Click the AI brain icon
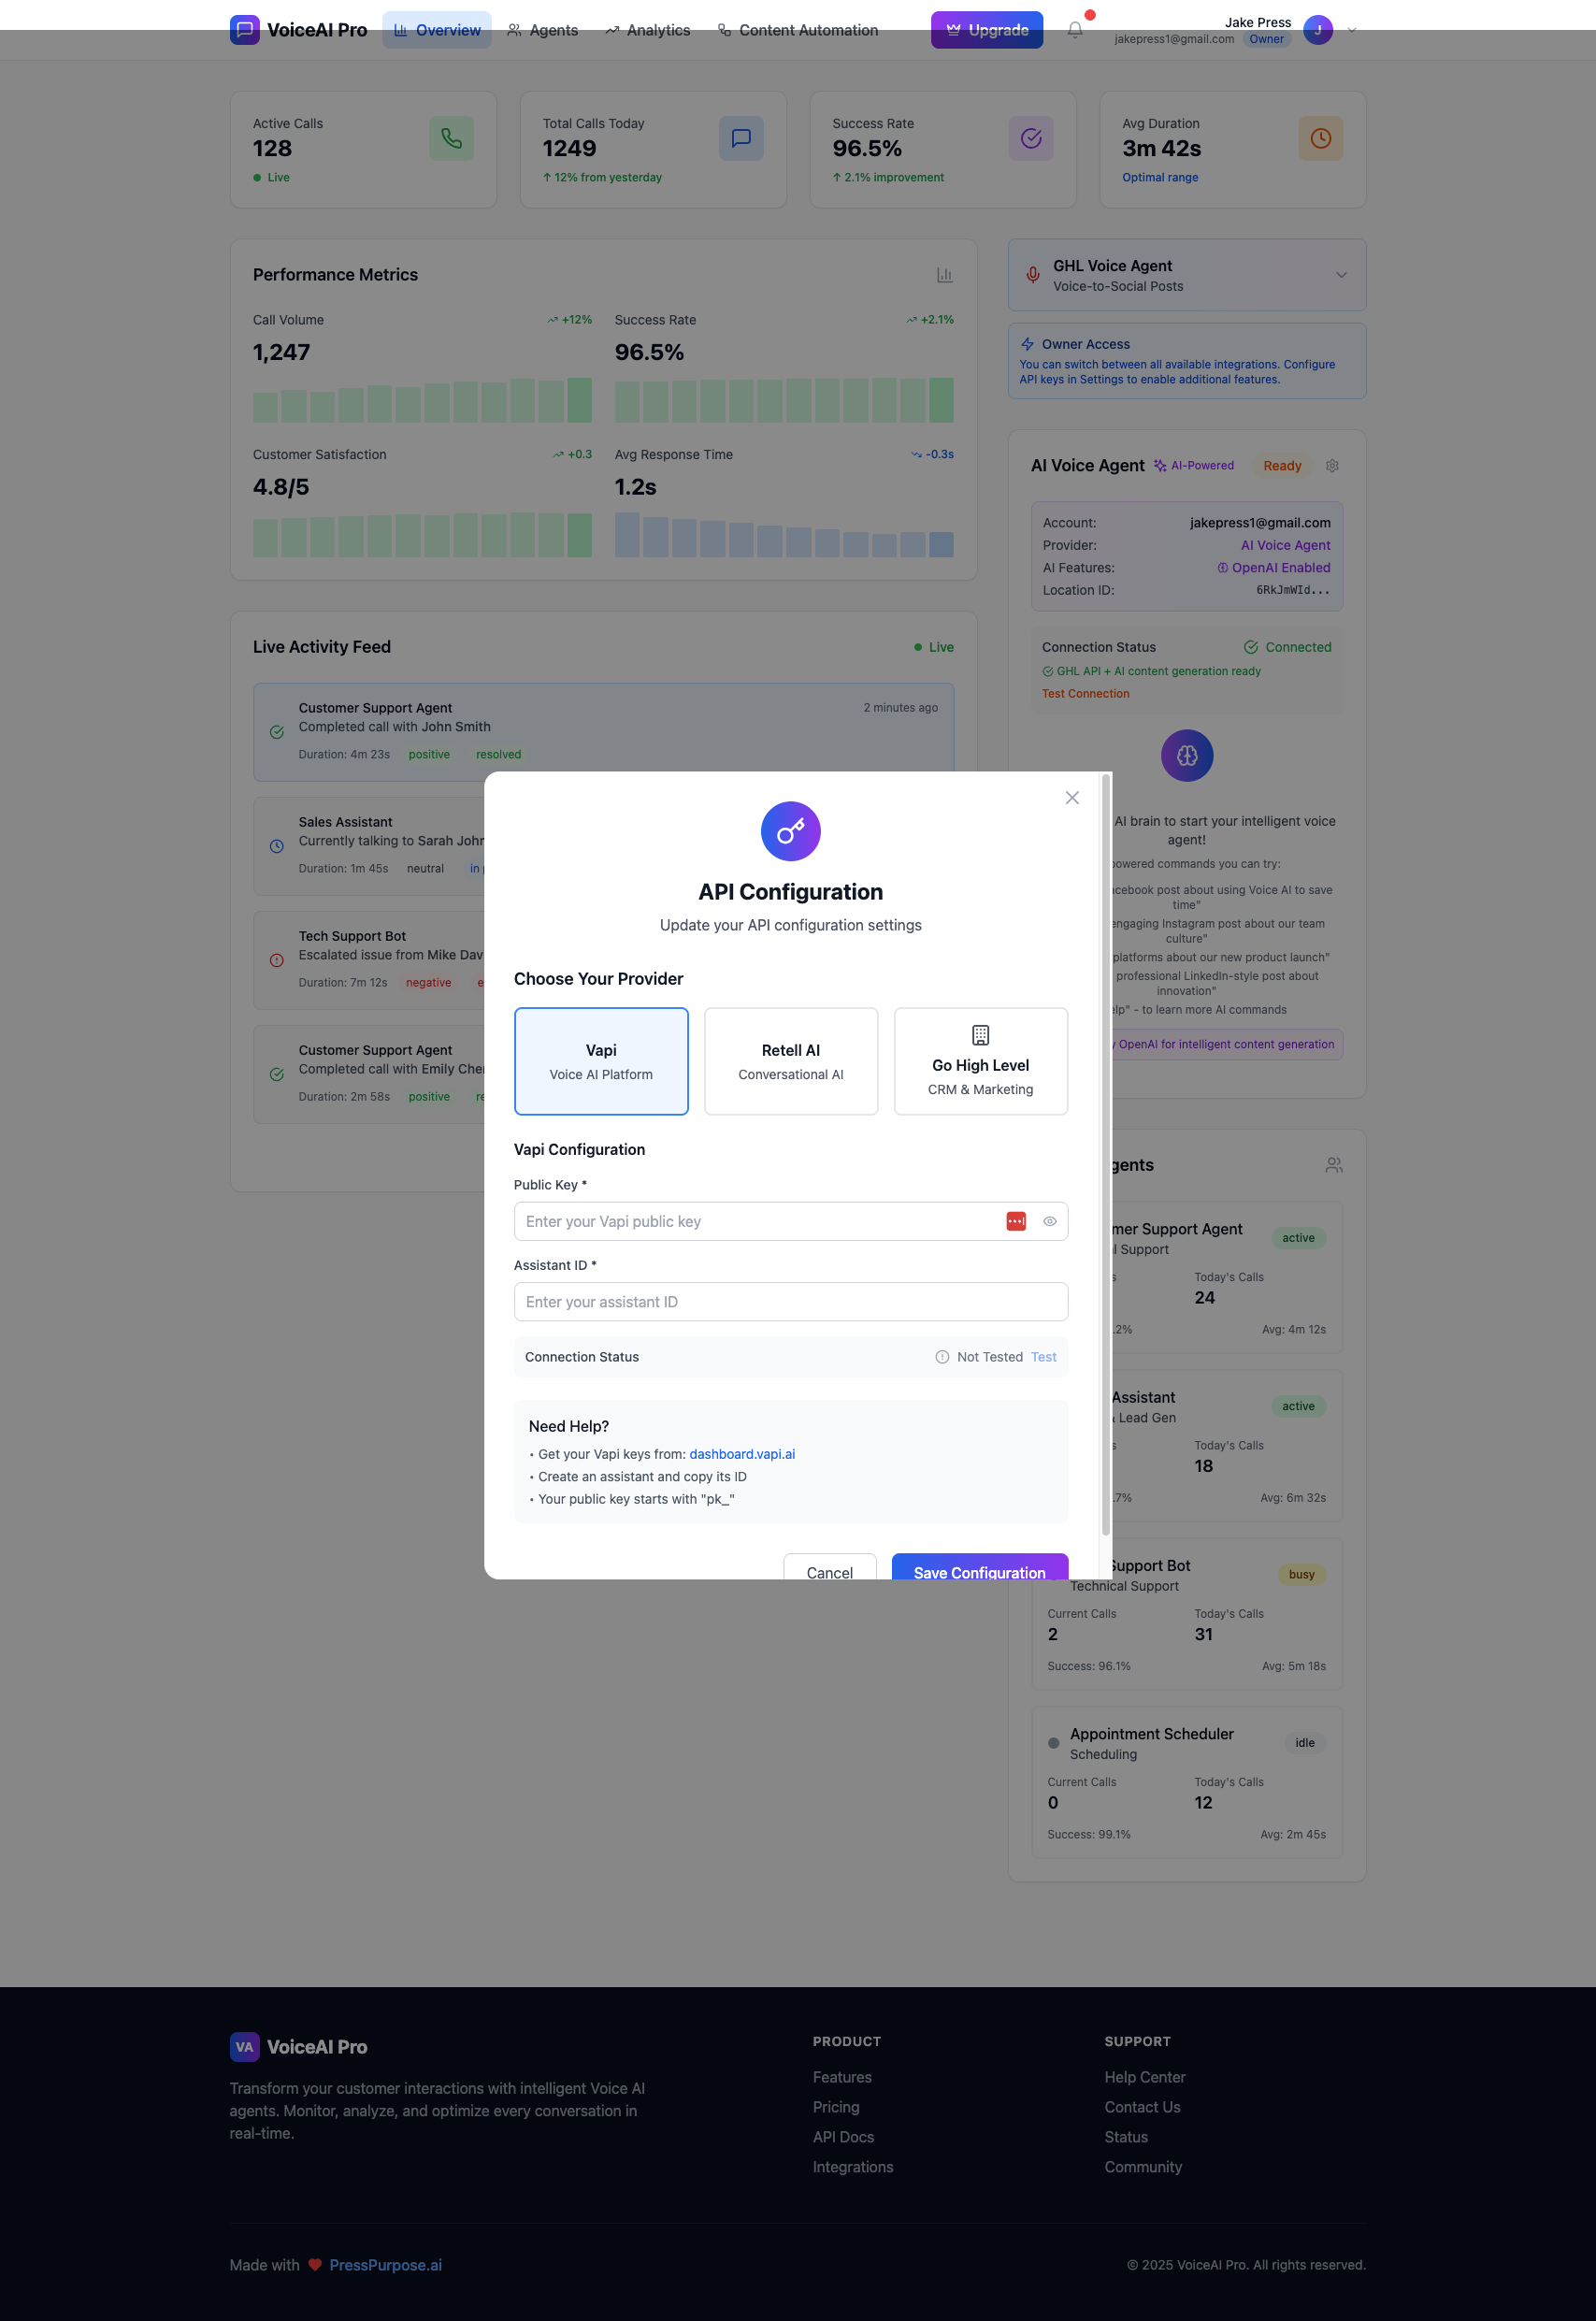The height and width of the screenshot is (2321, 1596). coord(1187,756)
